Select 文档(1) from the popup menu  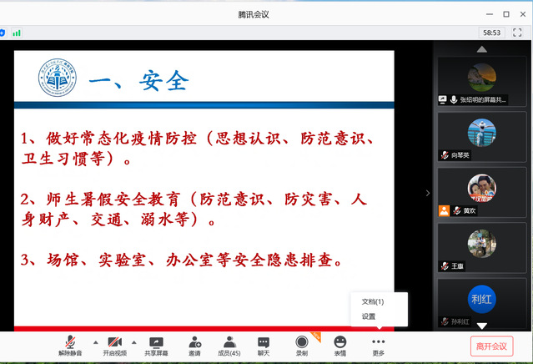[x=373, y=301]
